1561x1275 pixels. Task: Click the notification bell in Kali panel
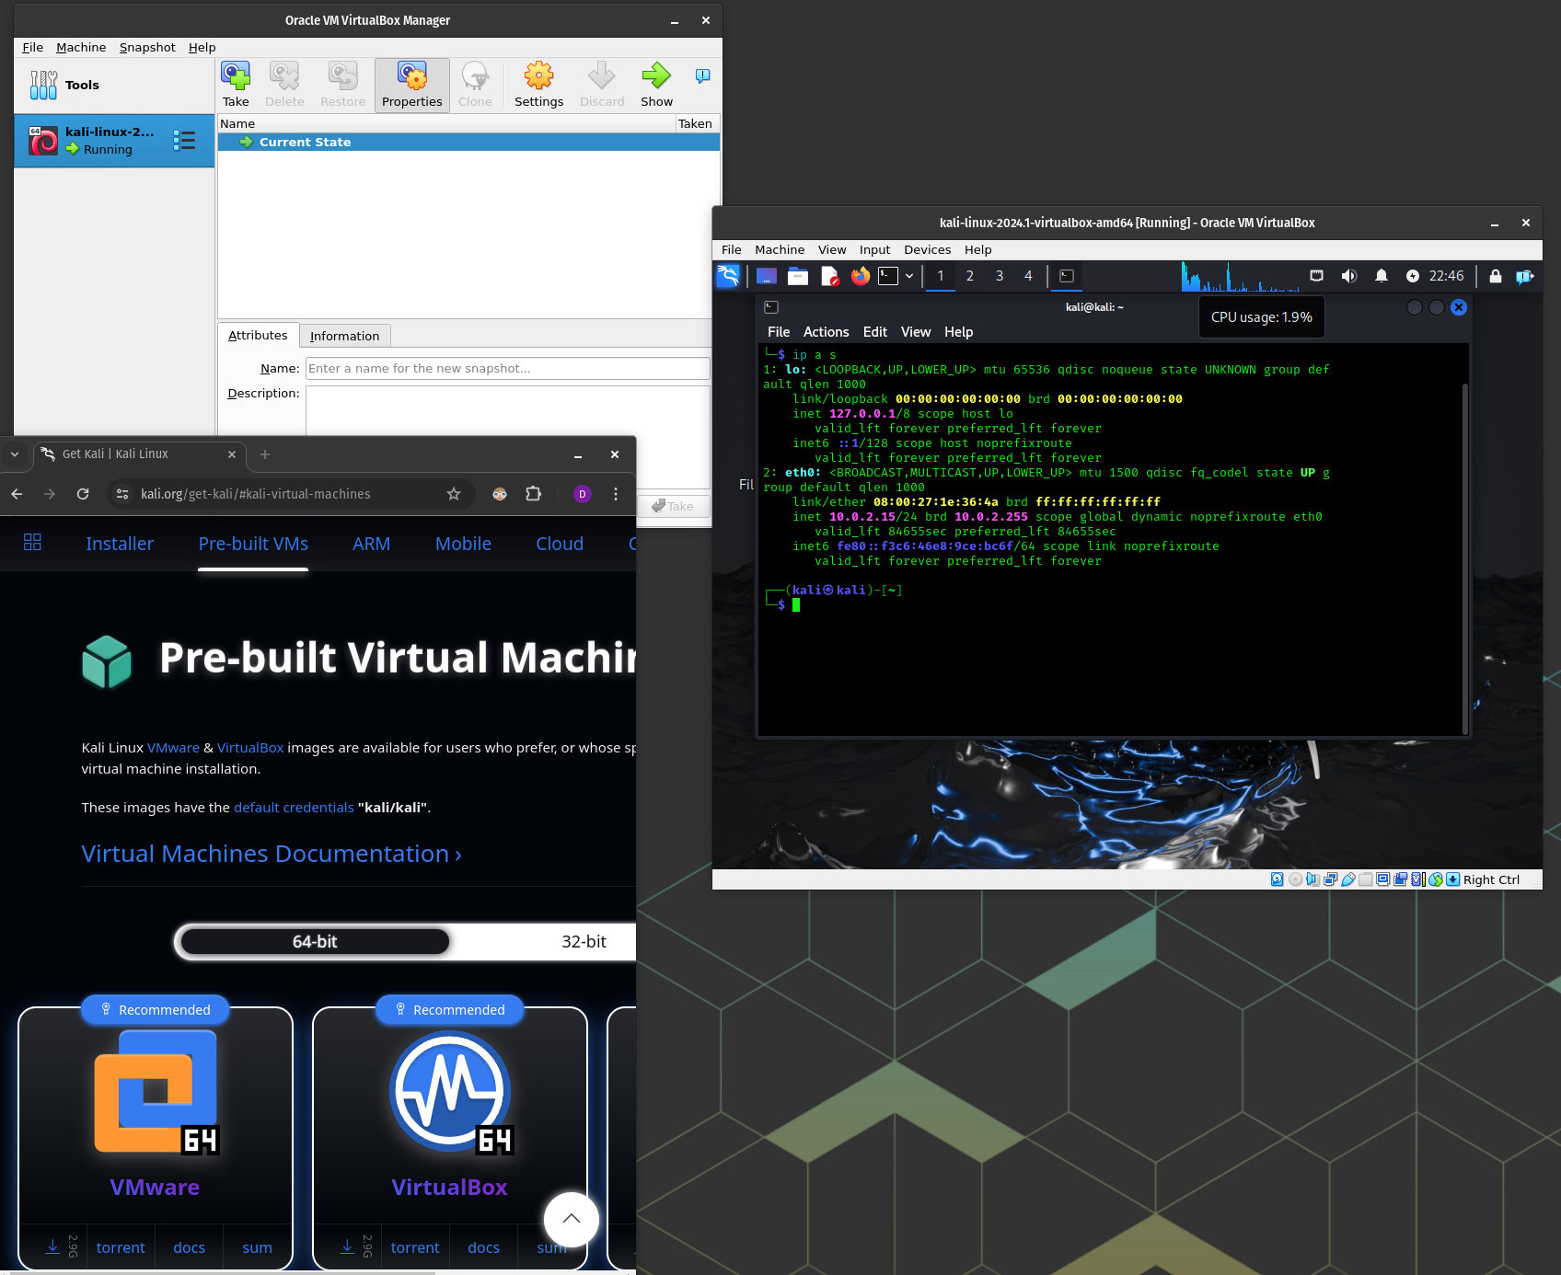click(1382, 276)
